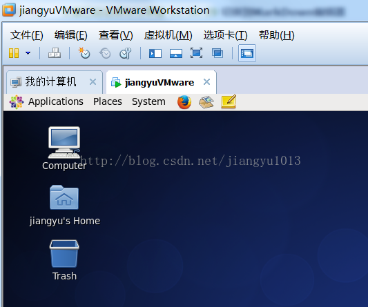Image resolution: width=368 pixels, height=307 pixels.
Task: Open the snapshot manager
Action: point(126,53)
